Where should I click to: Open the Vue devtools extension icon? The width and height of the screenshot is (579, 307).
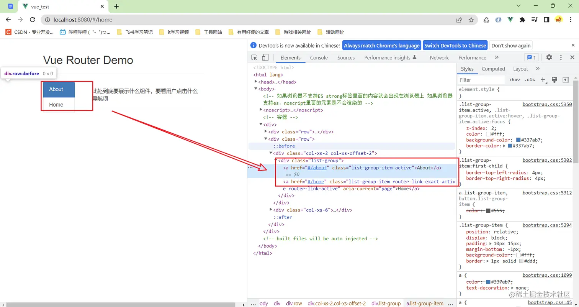pyautogui.click(x=510, y=20)
